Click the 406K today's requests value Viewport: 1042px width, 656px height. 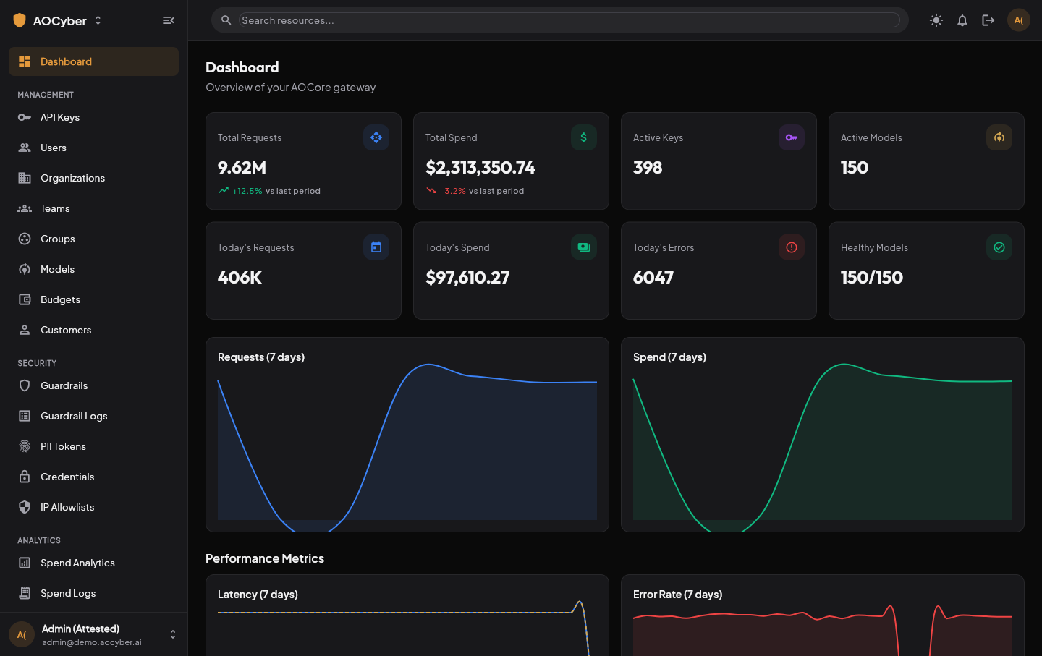point(240,278)
